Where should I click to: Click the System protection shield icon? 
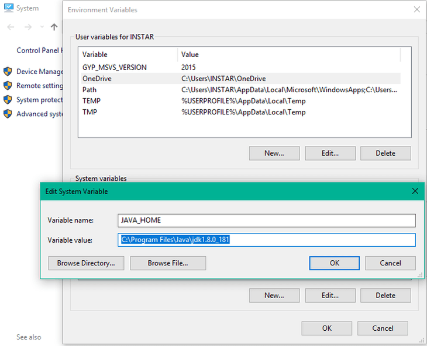coord(8,100)
